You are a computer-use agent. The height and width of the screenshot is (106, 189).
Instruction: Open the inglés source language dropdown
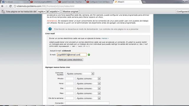pyautogui.click(x=41, y=11)
